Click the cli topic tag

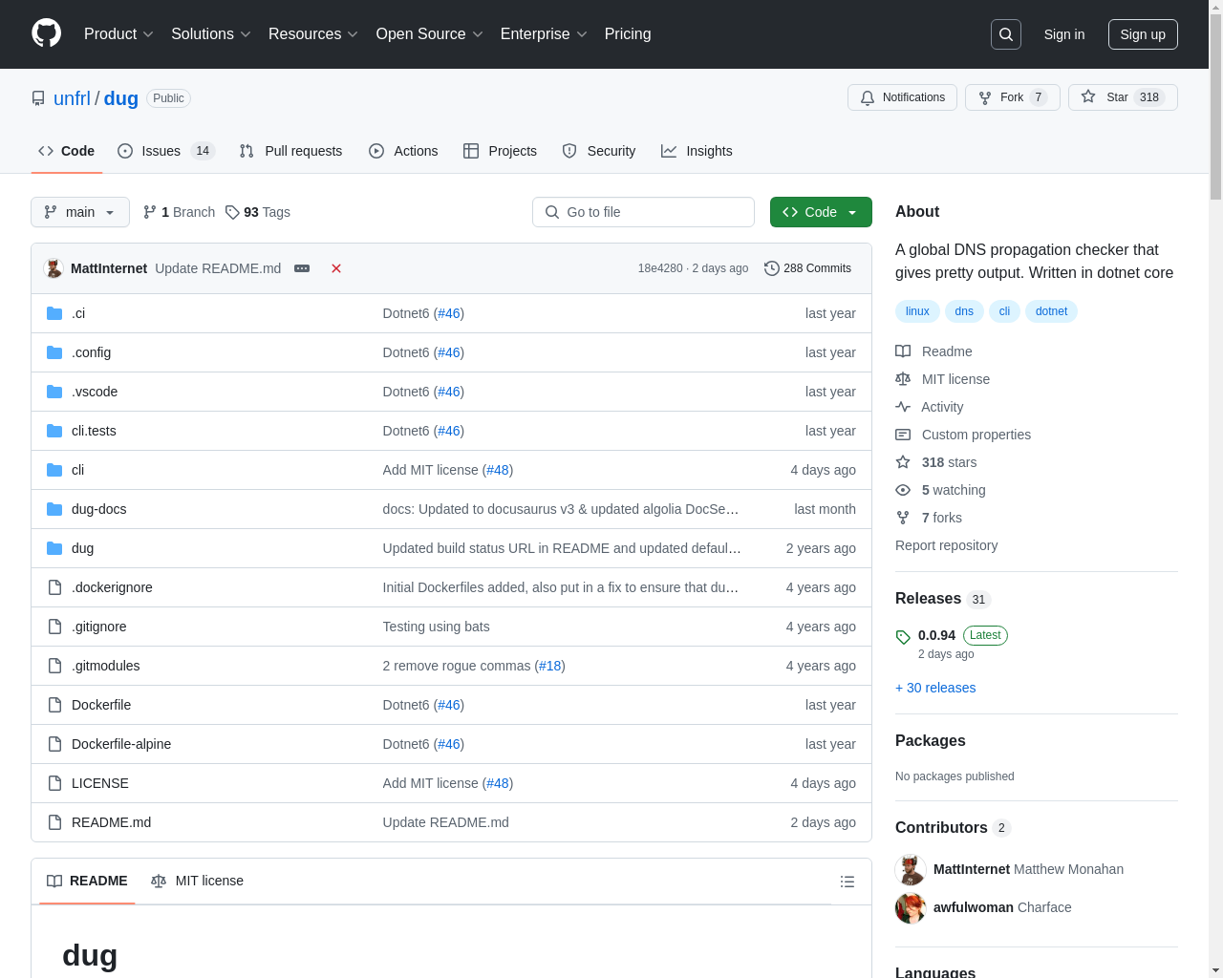(1004, 311)
